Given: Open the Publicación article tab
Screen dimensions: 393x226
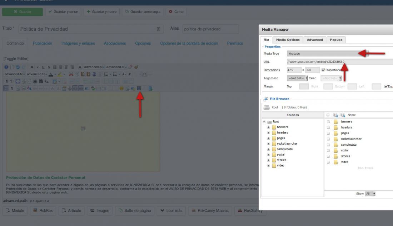Looking at the screenshot, I should tap(43, 43).
